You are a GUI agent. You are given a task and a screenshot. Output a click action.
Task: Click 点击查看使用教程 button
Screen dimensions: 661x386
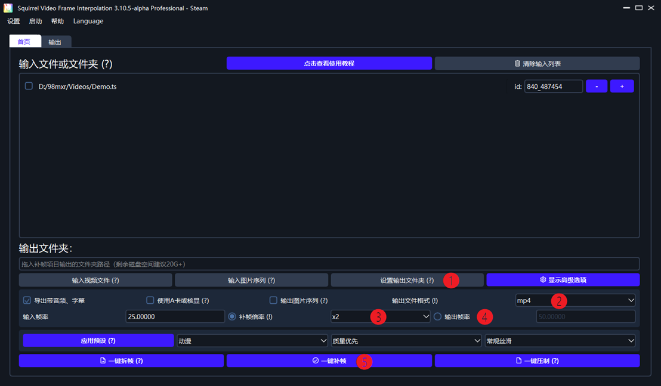(x=329, y=63)
